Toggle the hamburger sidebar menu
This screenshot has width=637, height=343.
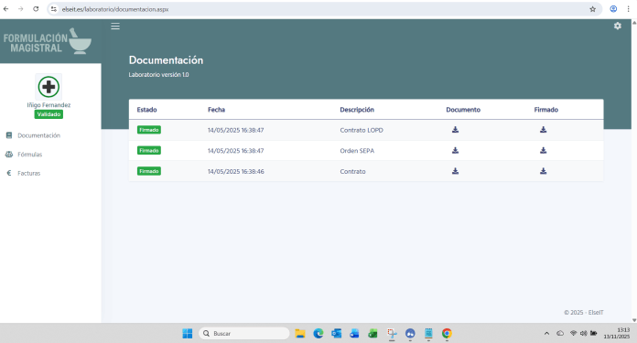115,27
